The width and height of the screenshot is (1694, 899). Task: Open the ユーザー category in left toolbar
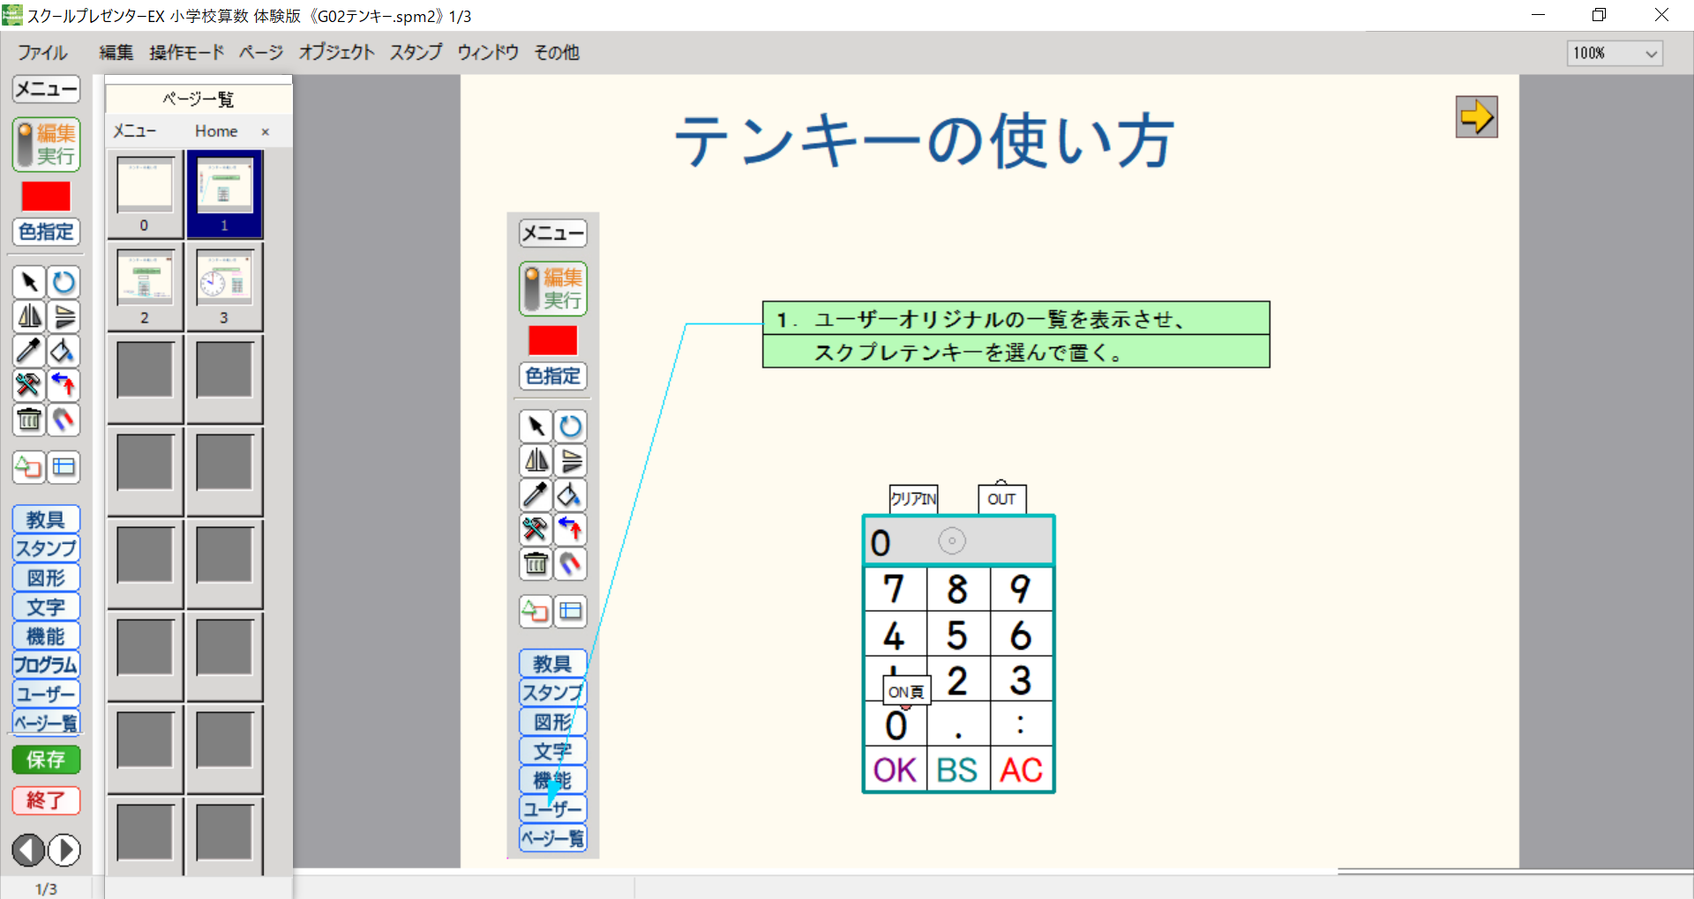46,694
